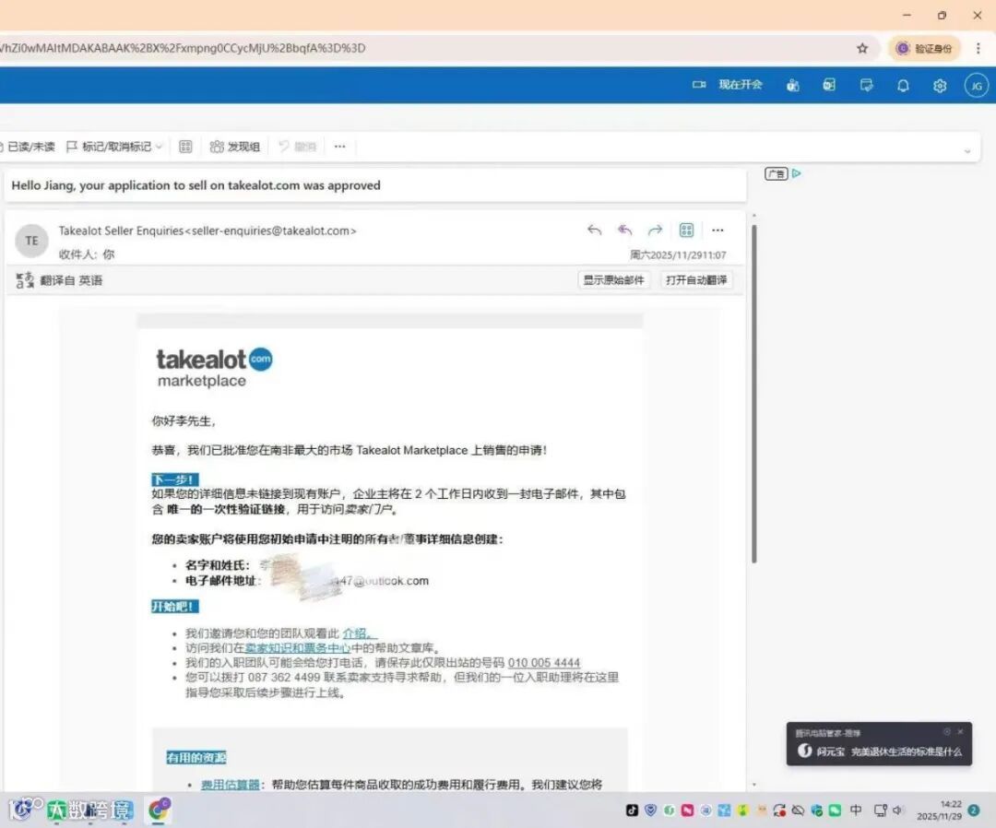Click the cloud sync off tray icon
This screenshot has width=996, height=828.
(x=798, y=810)
